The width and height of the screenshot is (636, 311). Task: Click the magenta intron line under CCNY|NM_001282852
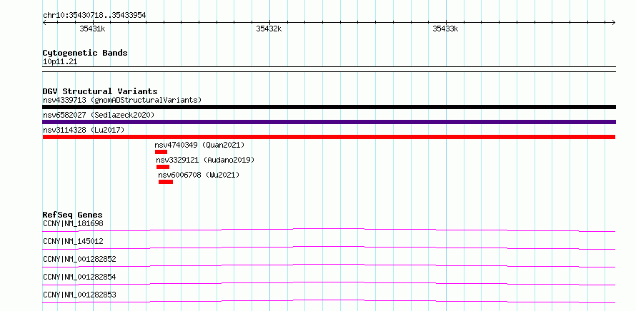(329, 265)
